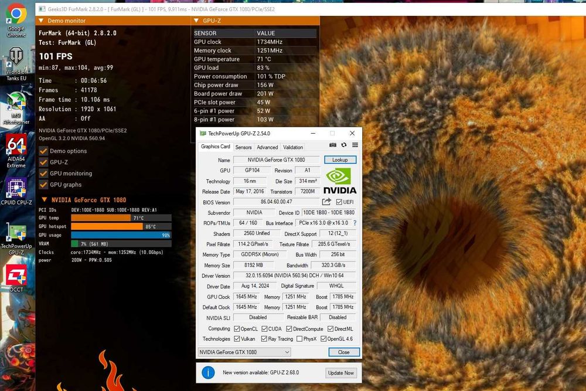Viewport: 586px width, 391px height.
Task: Open GPU-Z hamburger menu
Action: coord(355,145)
